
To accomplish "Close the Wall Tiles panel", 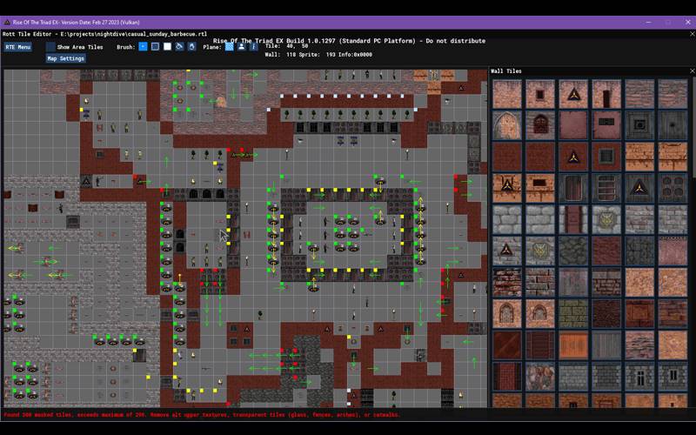I will pyautogui.click(x=690, y=71).
